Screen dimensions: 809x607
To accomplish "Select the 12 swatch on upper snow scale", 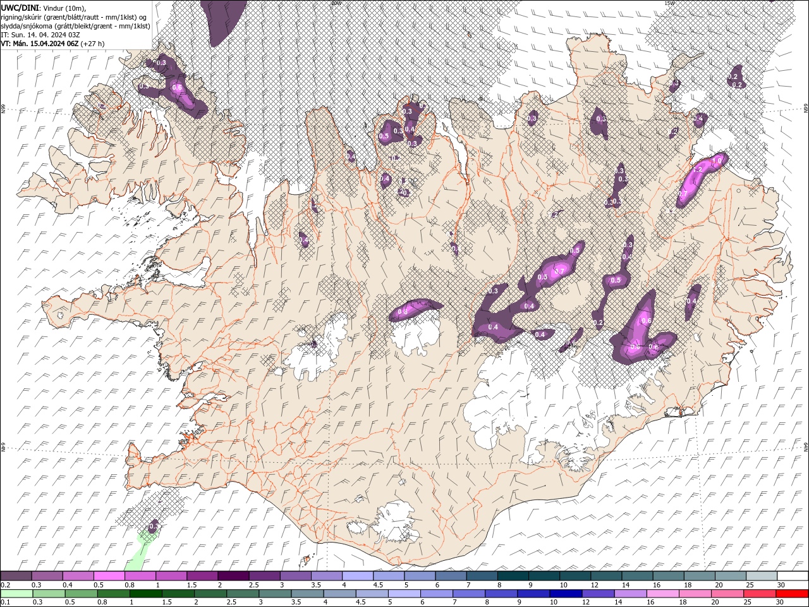I will tap(606, 576).
